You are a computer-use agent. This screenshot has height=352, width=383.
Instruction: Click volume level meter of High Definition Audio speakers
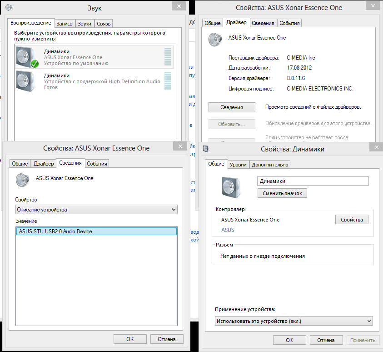tap(168, 81)
